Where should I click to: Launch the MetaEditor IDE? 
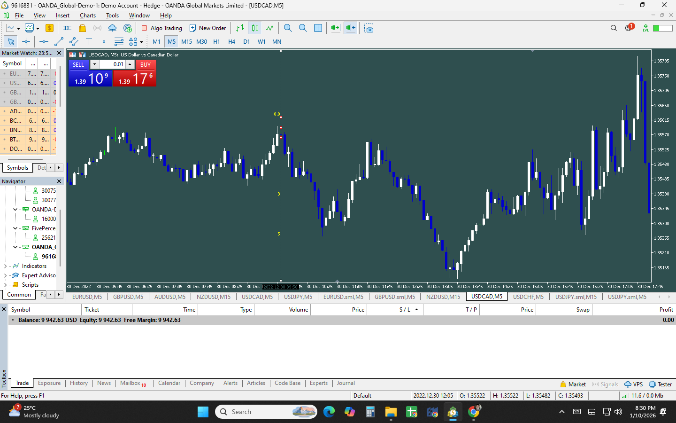(67, 28)
